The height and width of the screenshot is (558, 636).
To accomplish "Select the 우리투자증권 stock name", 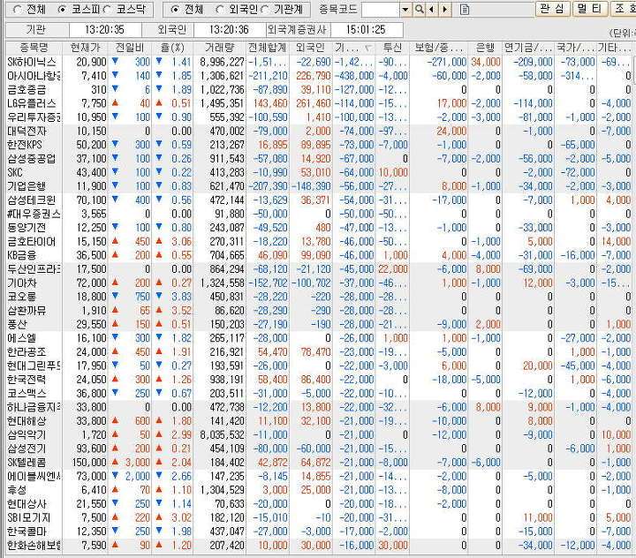I will click(34, 117).
